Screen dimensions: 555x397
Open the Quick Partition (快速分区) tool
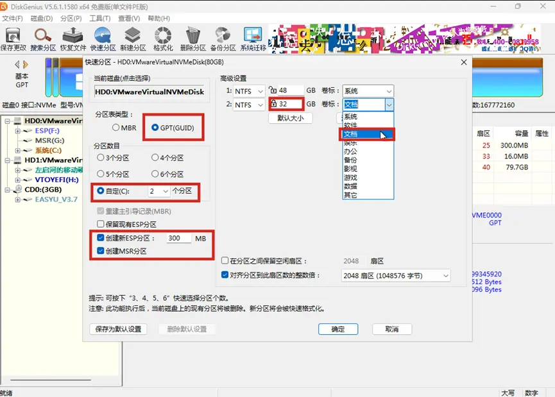[x=103, y=39]
